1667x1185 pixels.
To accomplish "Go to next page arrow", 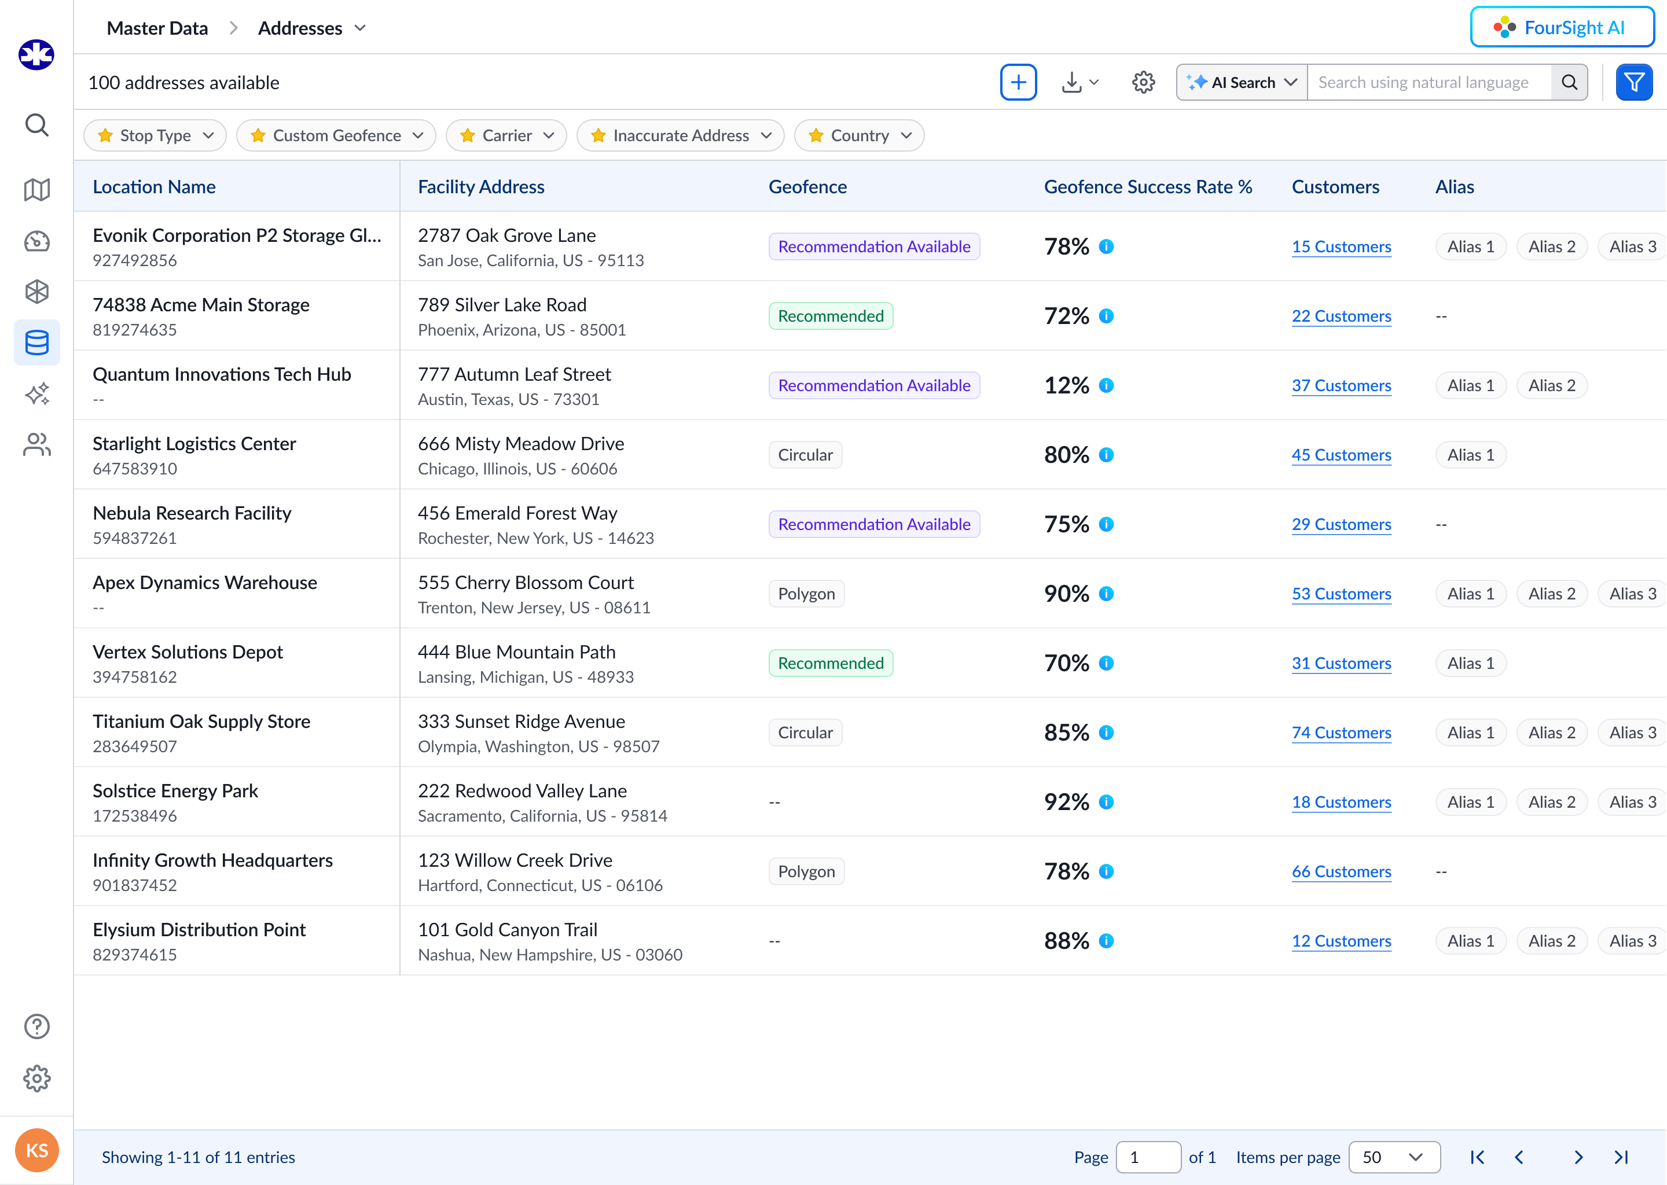I will pyautogui.click(x=1578, y=1157).
